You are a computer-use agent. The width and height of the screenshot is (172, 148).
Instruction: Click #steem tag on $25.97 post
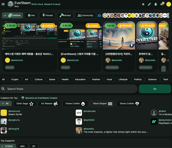[10, 68]
